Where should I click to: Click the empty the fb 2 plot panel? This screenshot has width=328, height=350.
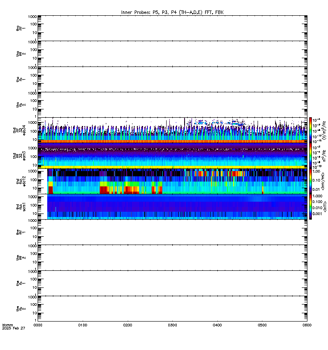coord(172,309)
